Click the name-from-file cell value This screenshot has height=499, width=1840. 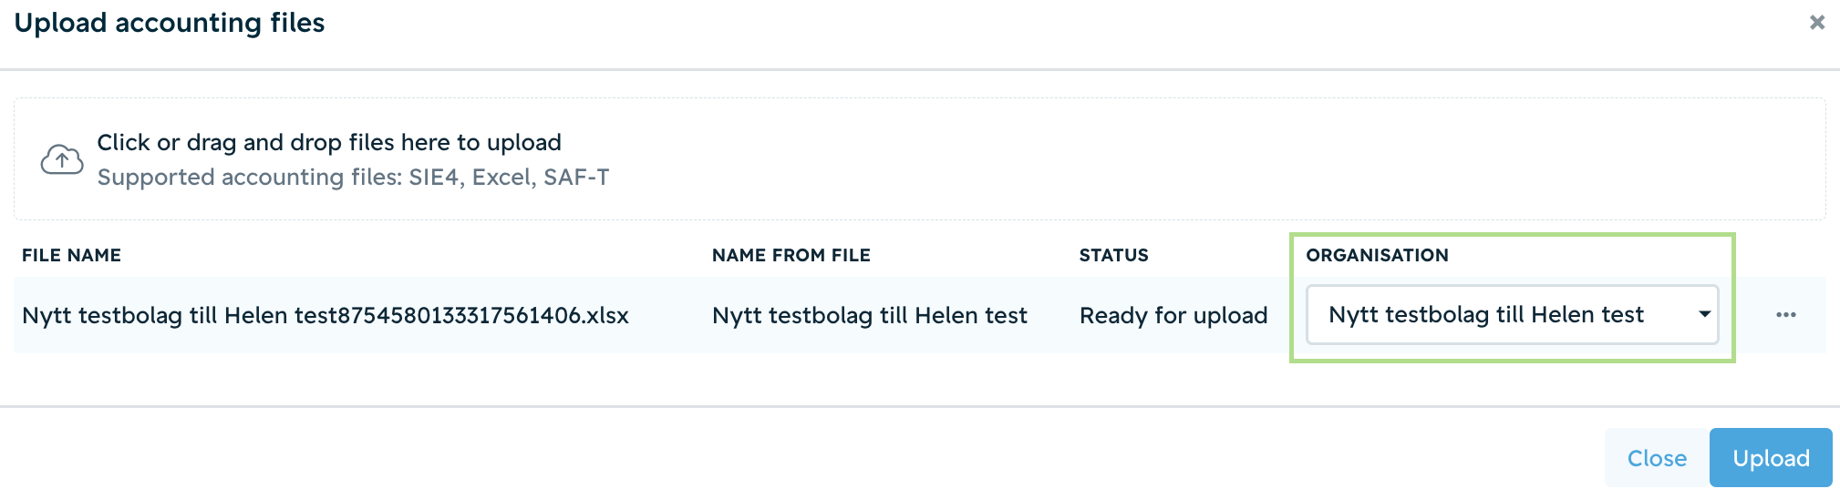869,316
